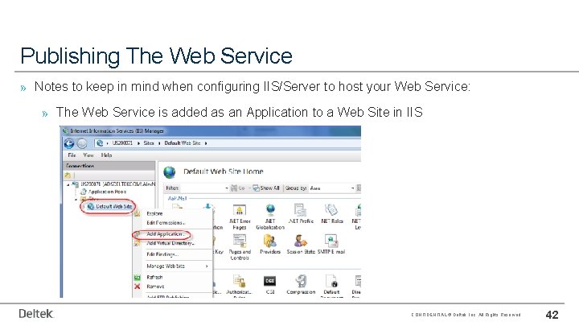Collapse the Sites tree node
This screenshot has width=579, height=326.
[x=76, y=199]
